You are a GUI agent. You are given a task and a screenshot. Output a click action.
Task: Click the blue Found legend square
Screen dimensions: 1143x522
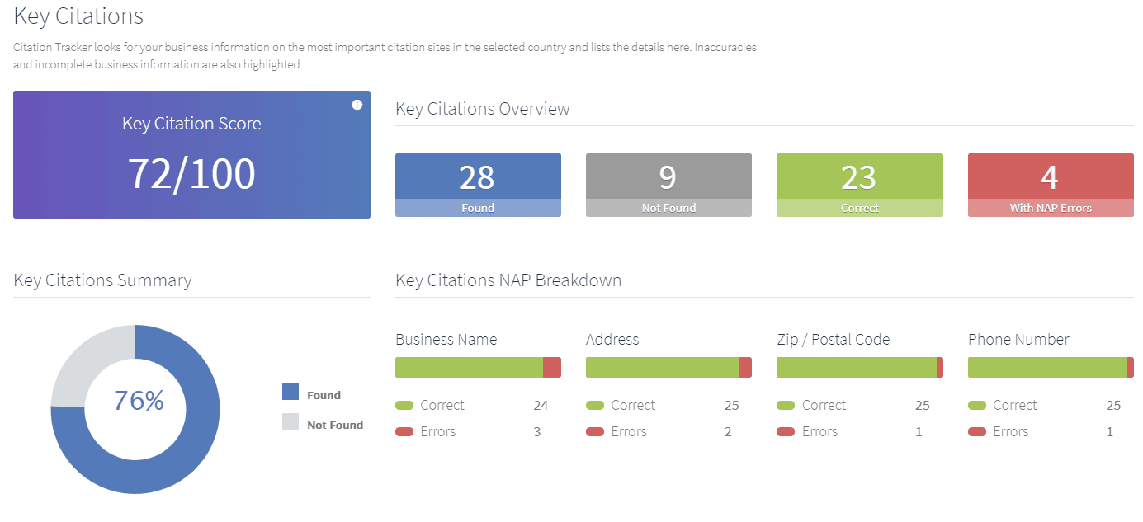point(290,393)
